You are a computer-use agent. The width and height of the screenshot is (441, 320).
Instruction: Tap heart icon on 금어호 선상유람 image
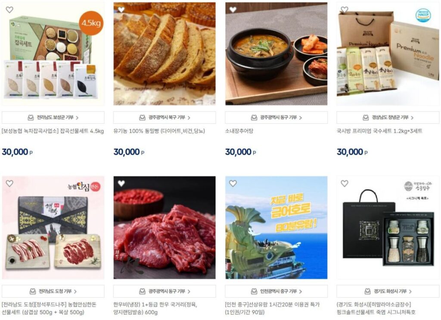tap(233, 184)
